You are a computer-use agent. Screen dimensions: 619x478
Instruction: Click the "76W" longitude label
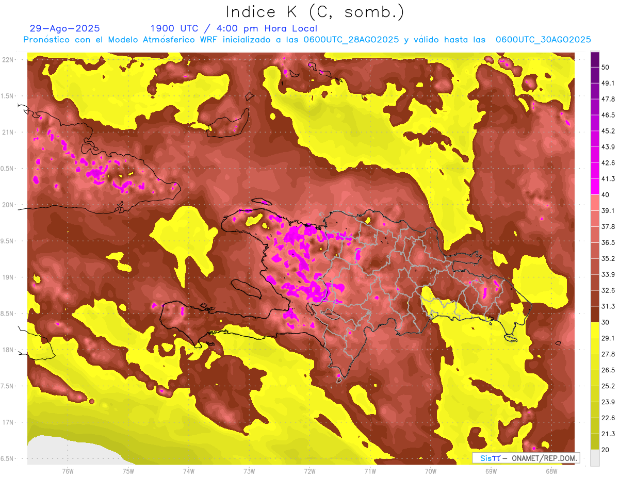point(68,471)
